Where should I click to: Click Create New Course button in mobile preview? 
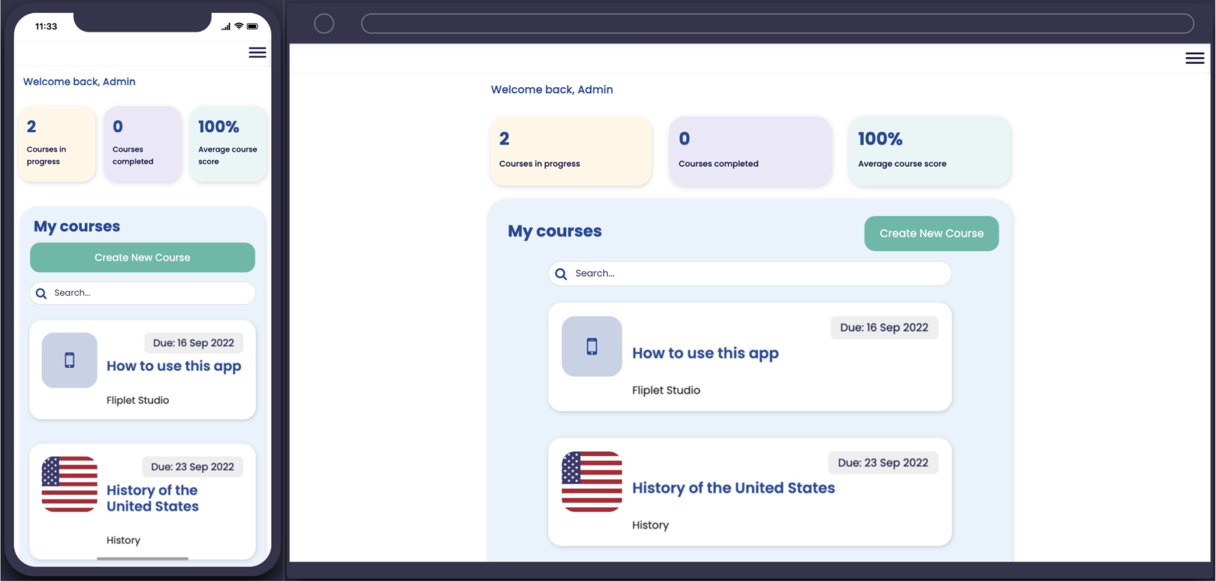click(x=142, y=257)
